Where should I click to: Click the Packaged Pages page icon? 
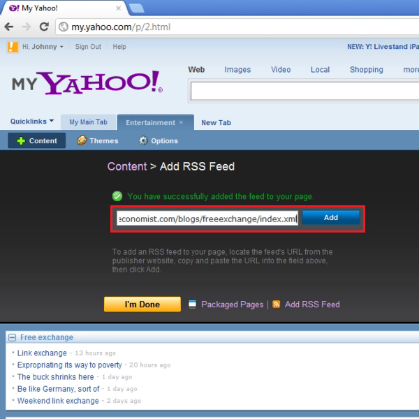tap(192, 304)
